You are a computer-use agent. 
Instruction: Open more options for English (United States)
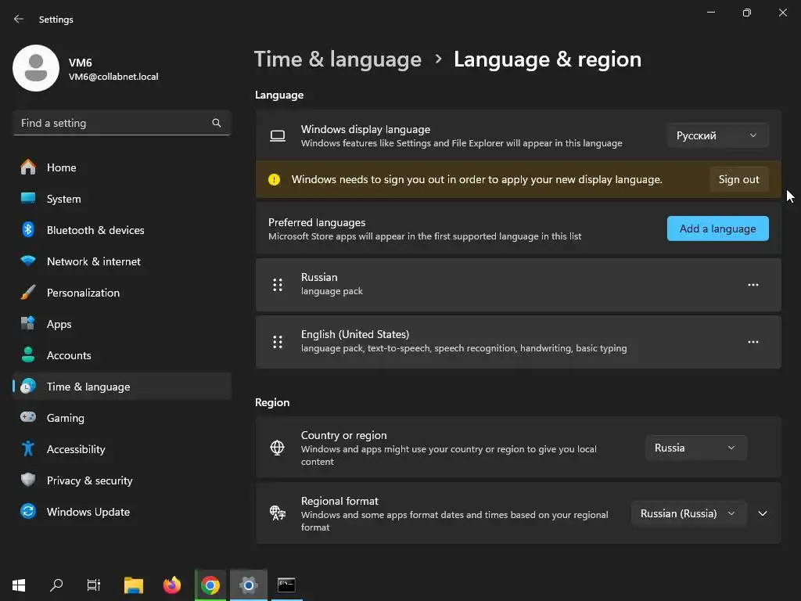(753, 342)
